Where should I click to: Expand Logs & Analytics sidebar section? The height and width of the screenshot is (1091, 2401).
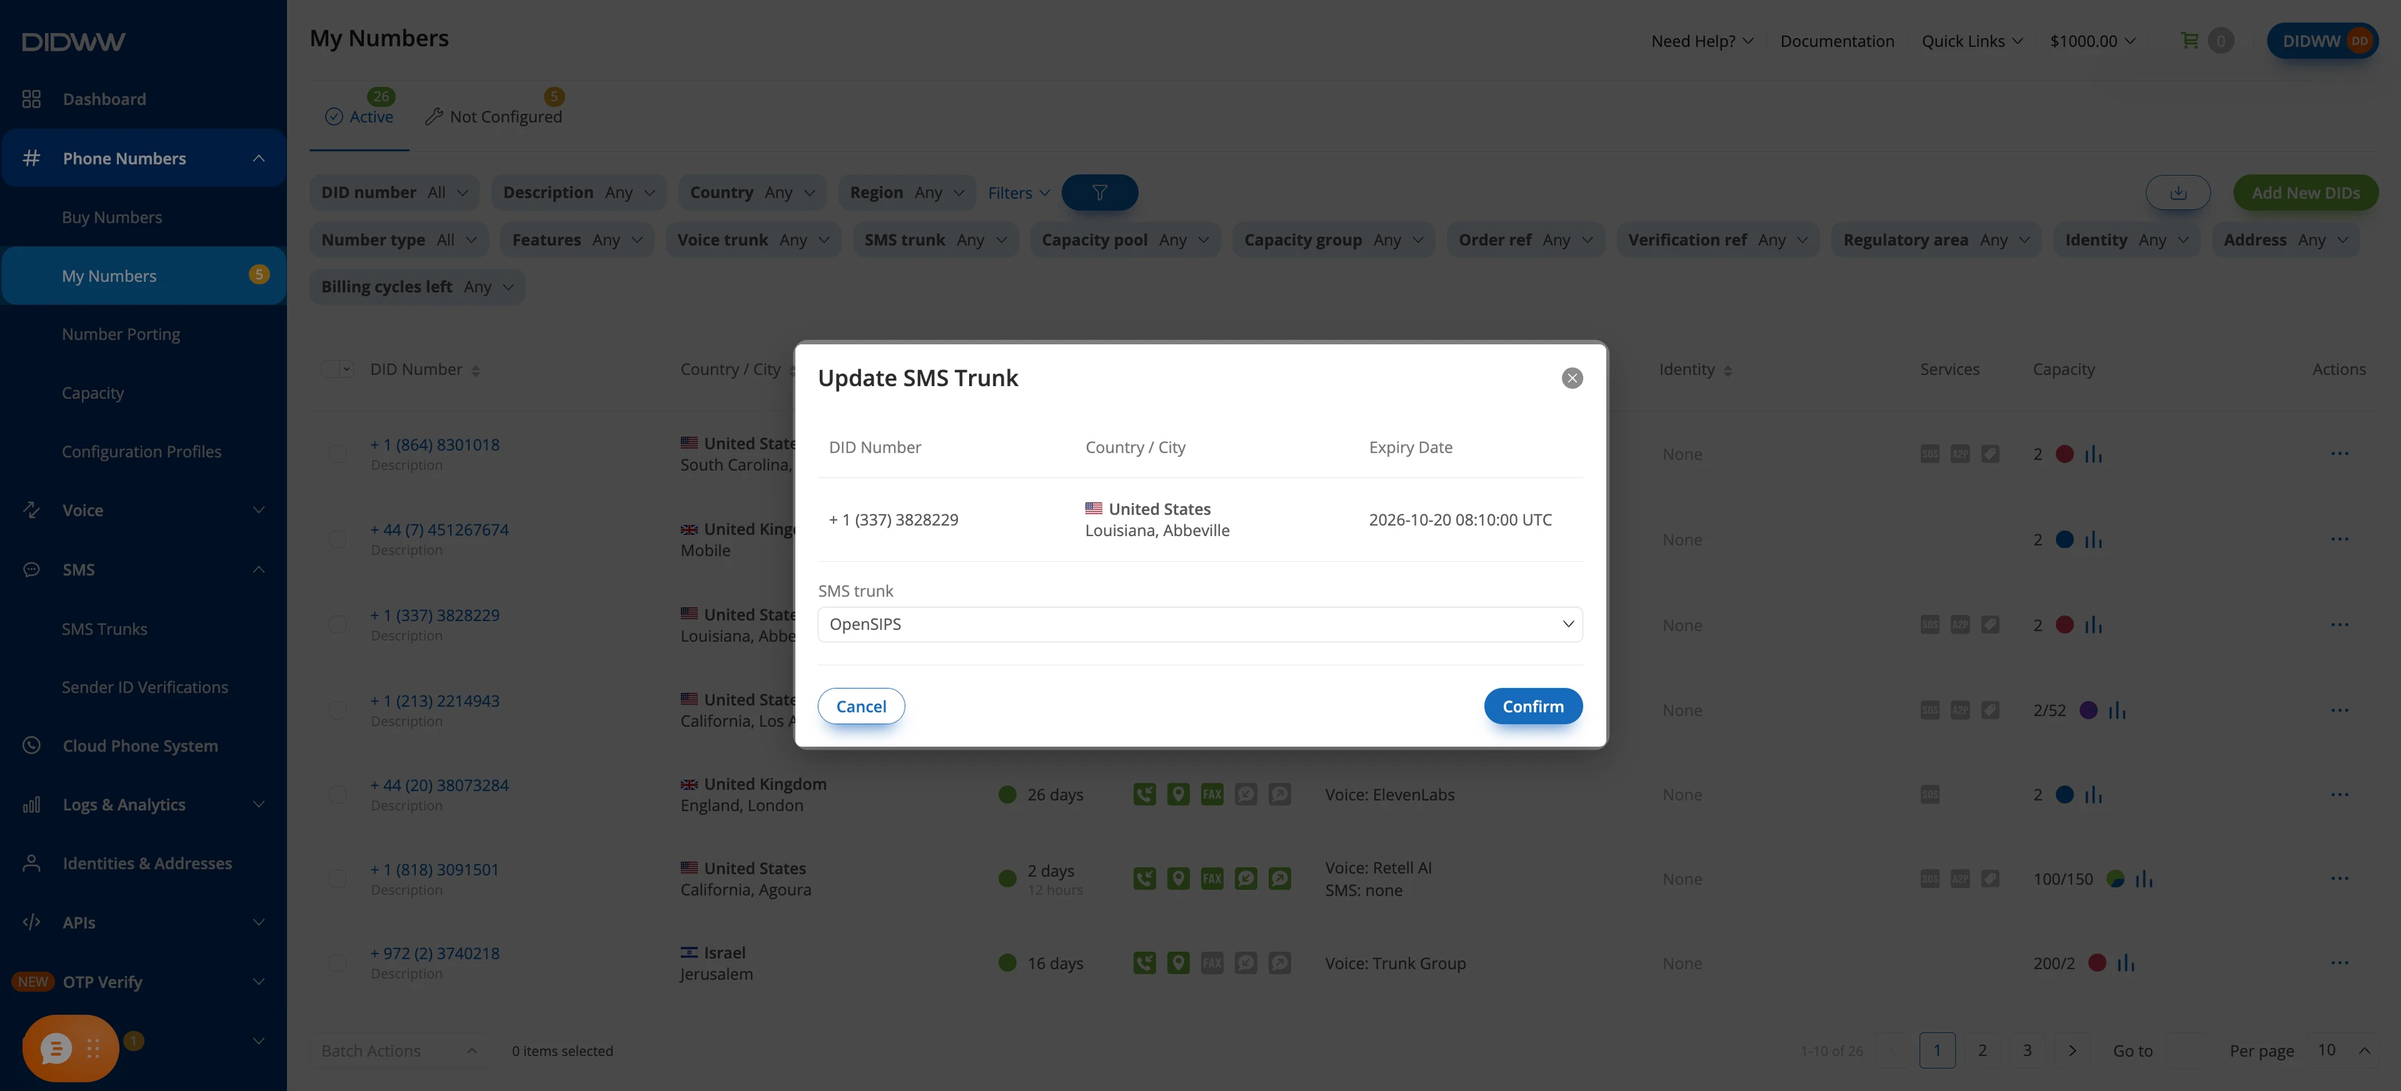142,804
